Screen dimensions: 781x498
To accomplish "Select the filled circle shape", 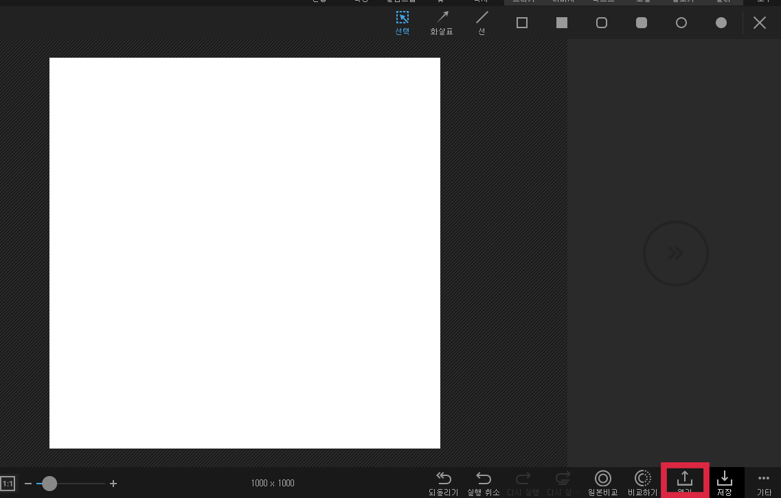I will [x=721, y=23].
